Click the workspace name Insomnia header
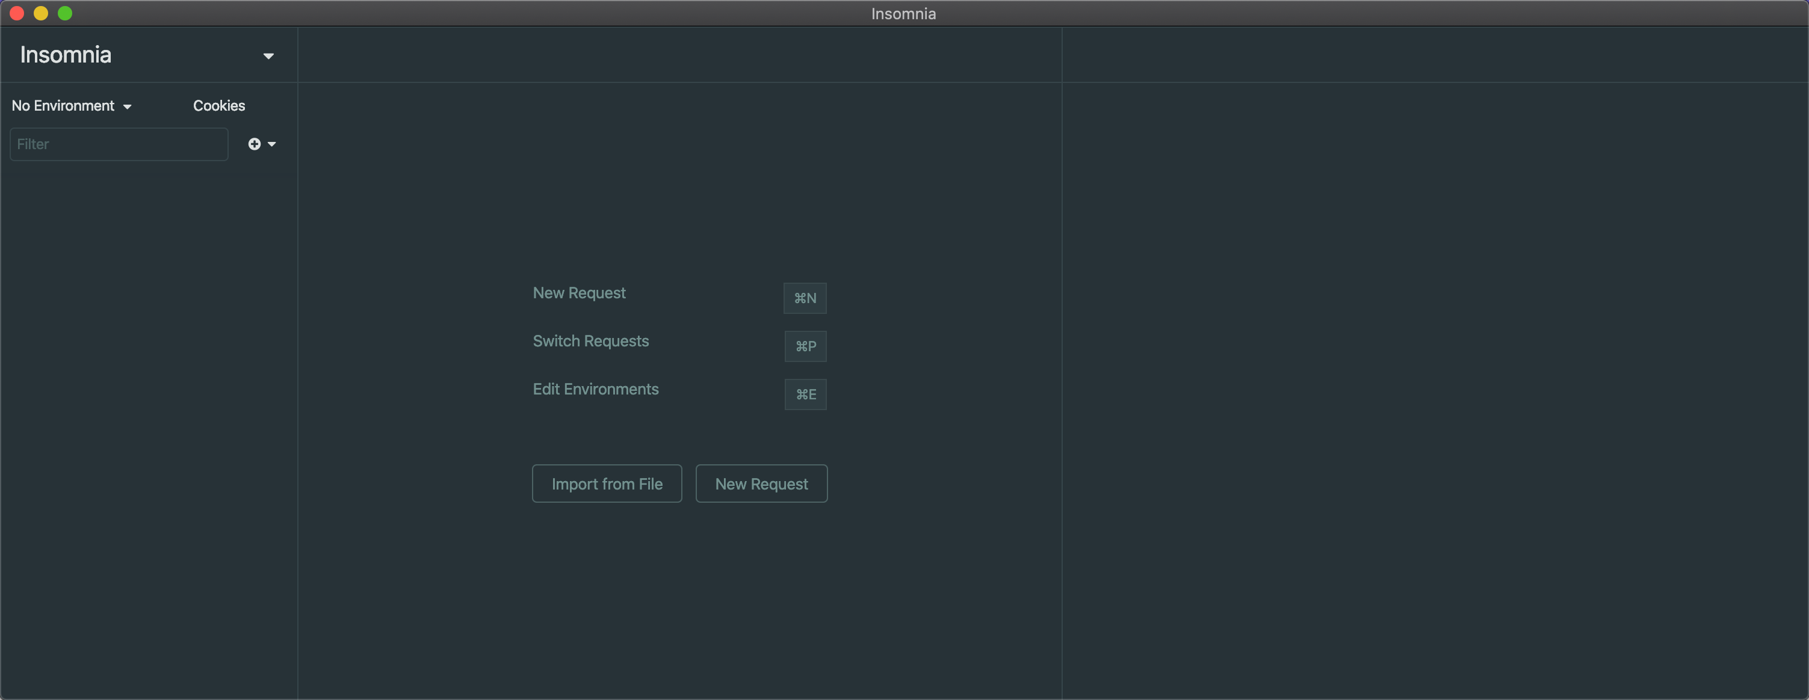Image resolution: width=1809 pixels, height=700 pixels. pos(66,53)
